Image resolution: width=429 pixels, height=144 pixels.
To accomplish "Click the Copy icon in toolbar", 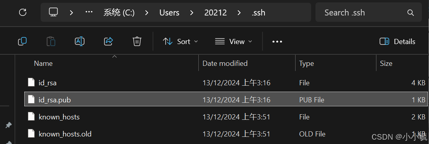I will pyautogui.click(x=22, y=41).
